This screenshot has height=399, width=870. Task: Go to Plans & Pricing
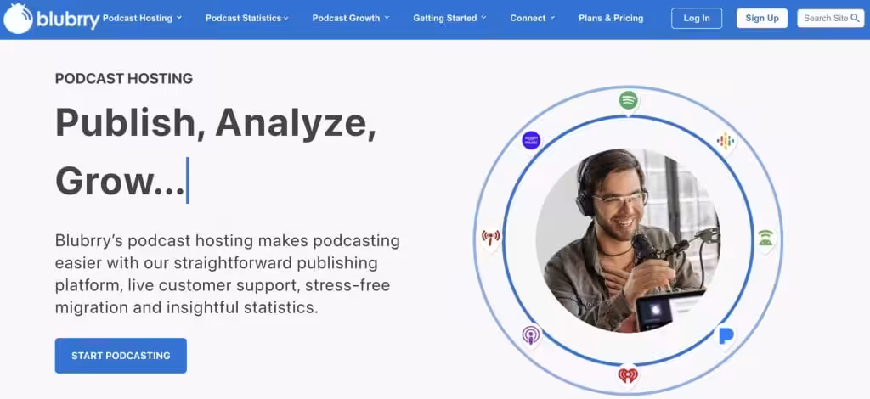pyautogui.click(x=611, y=19)
